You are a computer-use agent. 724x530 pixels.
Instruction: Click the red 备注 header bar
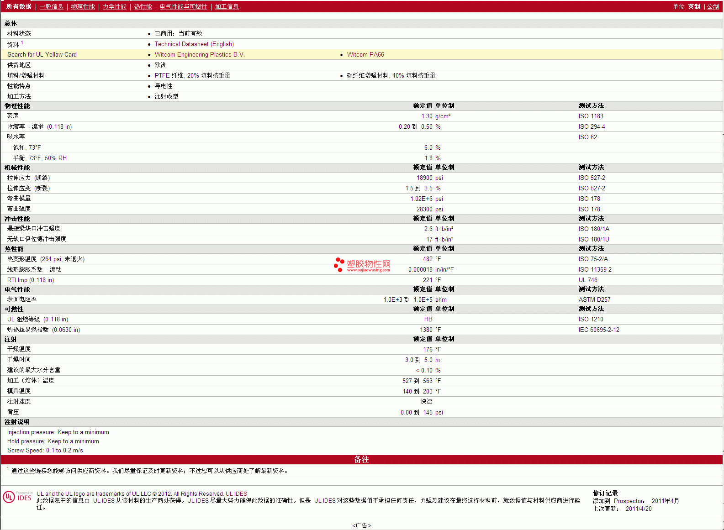coord(361,459)
